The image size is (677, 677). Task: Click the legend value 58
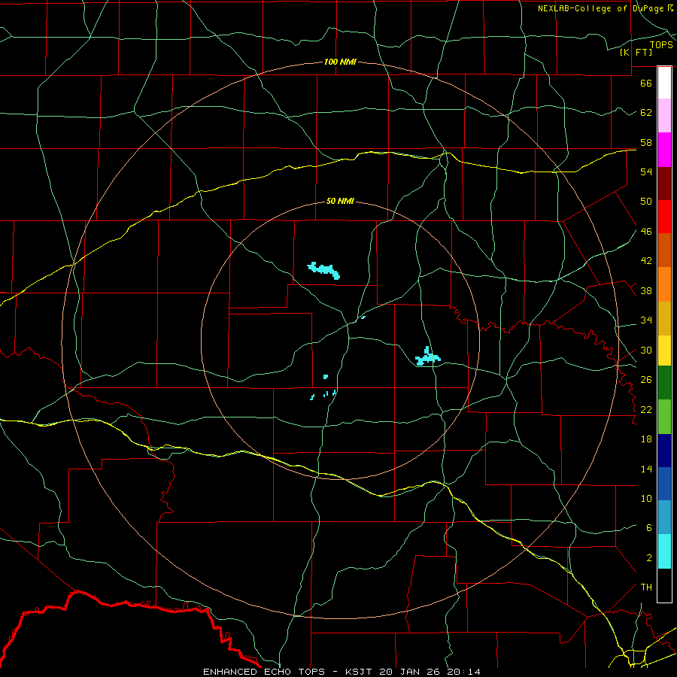[646, 142]
